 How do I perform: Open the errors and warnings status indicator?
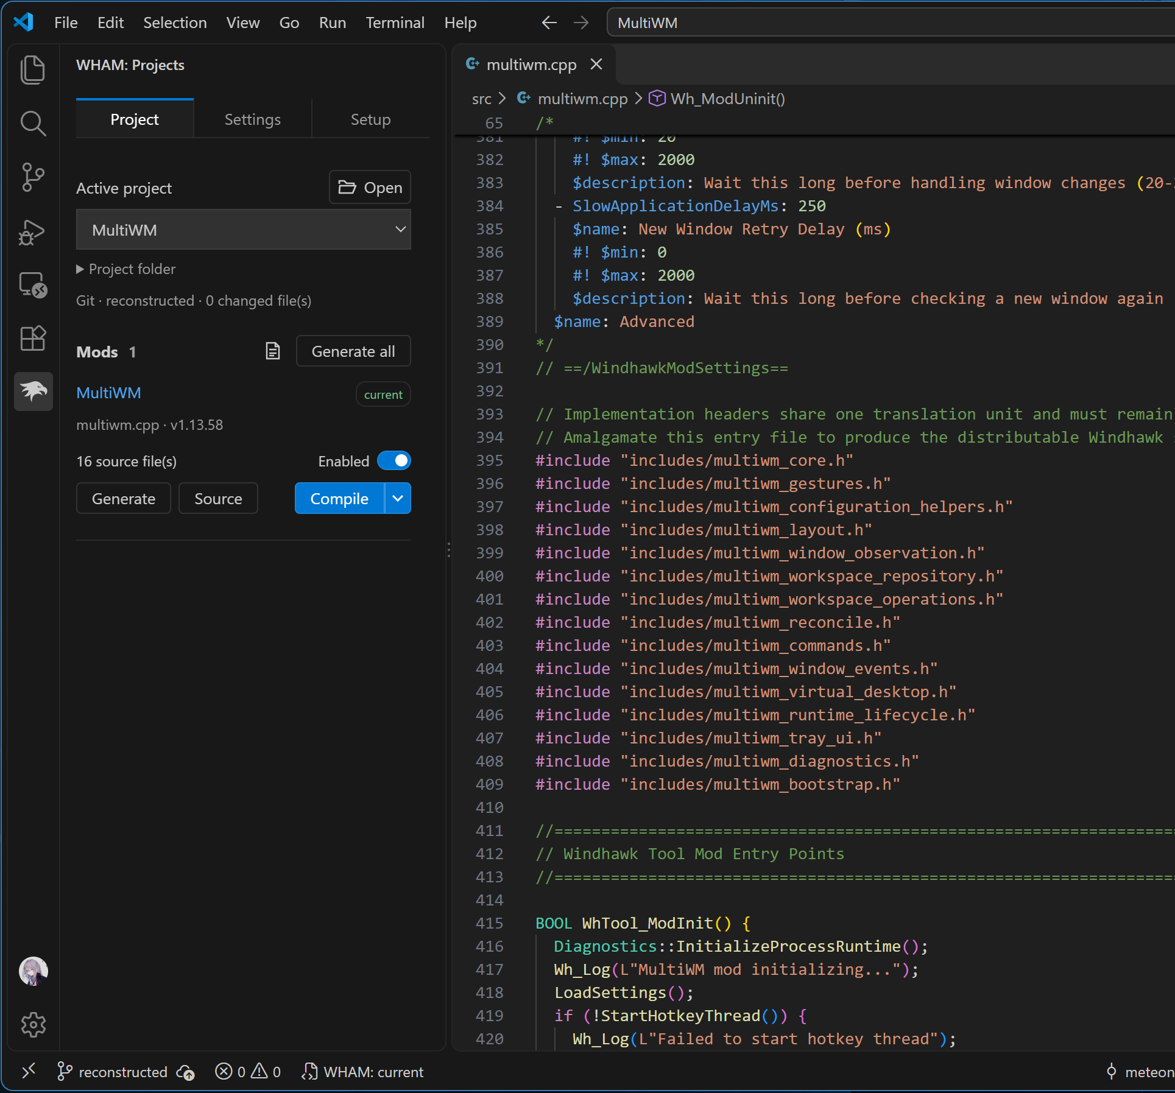coord(248,1072)
